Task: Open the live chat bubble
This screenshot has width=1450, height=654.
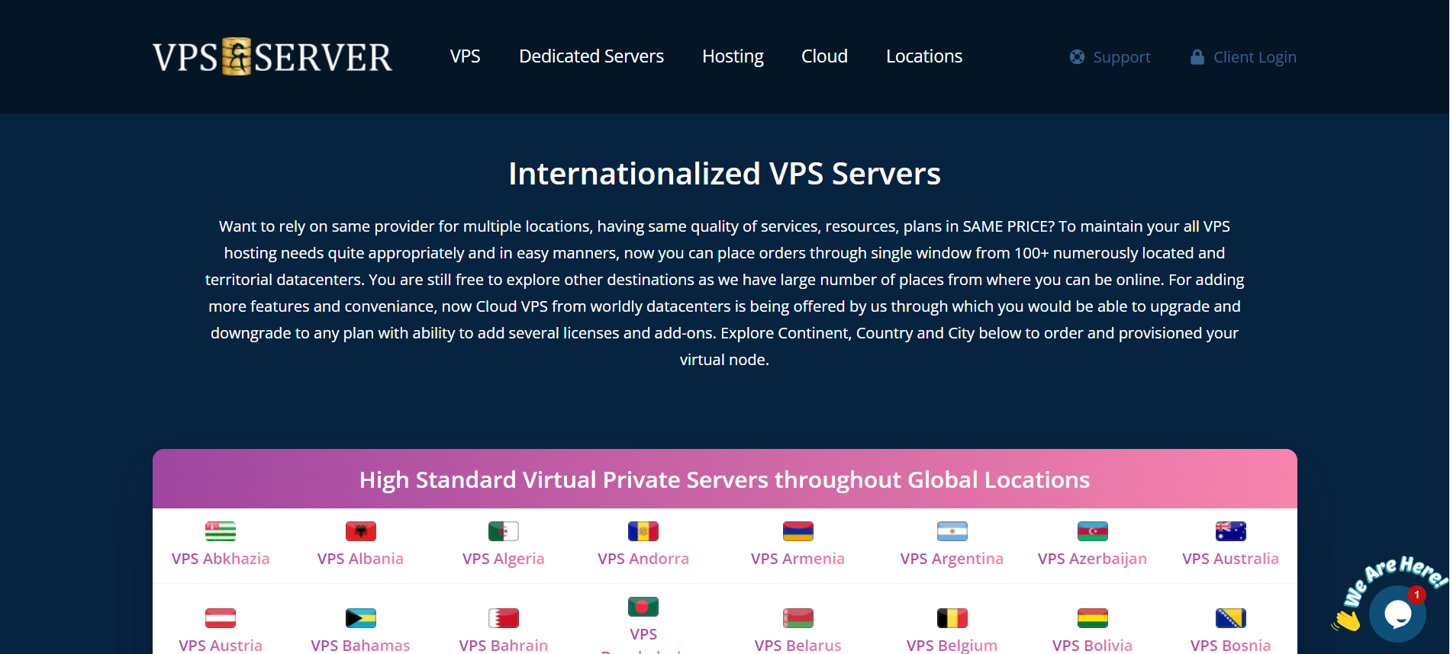Action: 1397,613
